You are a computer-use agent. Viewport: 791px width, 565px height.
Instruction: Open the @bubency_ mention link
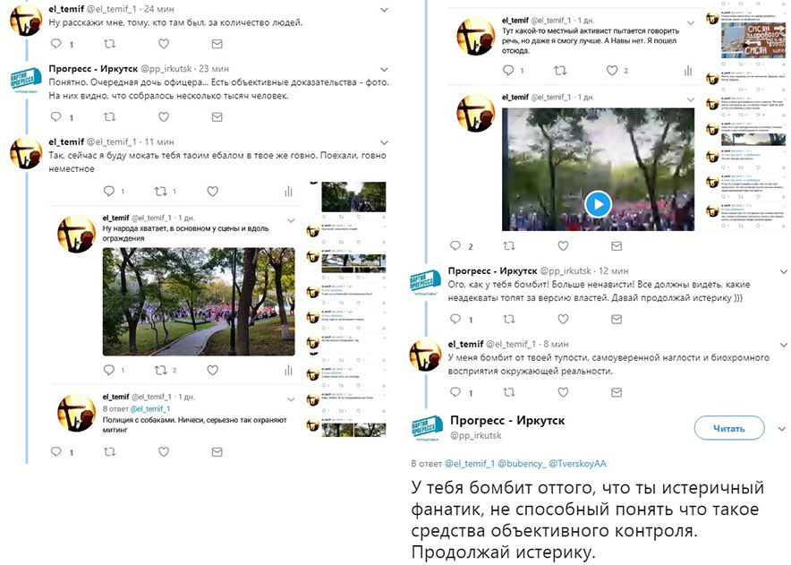tap(522, 463)
